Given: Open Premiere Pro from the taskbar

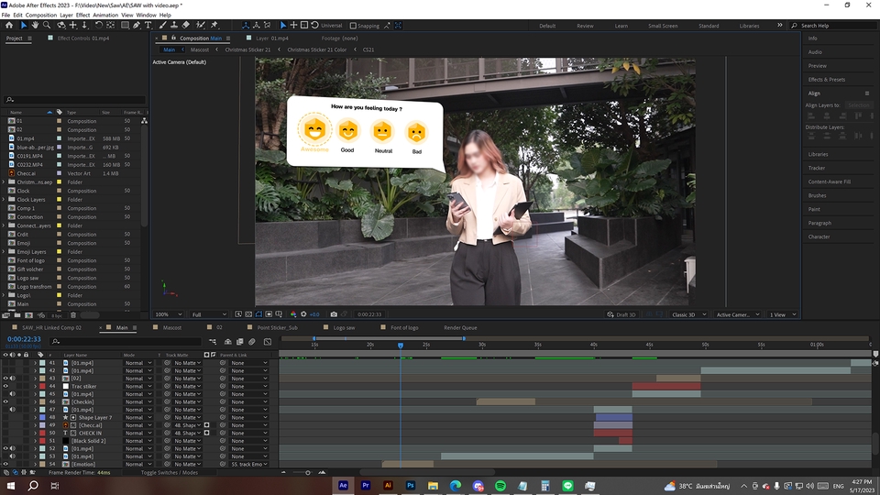Looking at the screenshot, I should coord(366,486).
